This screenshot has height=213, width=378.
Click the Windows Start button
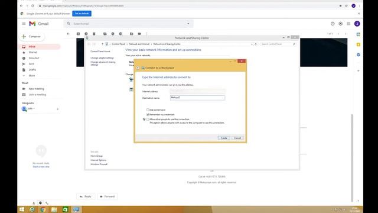22,209
